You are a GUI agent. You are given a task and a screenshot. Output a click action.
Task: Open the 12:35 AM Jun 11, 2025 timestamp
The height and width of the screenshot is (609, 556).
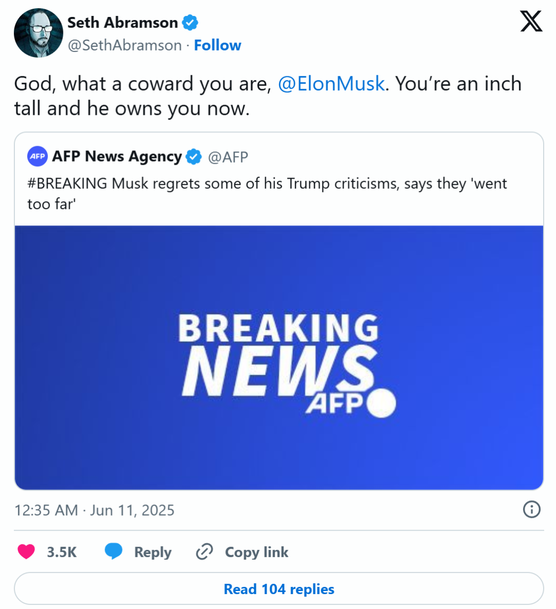pyautogui.click(x=94, y=510)
